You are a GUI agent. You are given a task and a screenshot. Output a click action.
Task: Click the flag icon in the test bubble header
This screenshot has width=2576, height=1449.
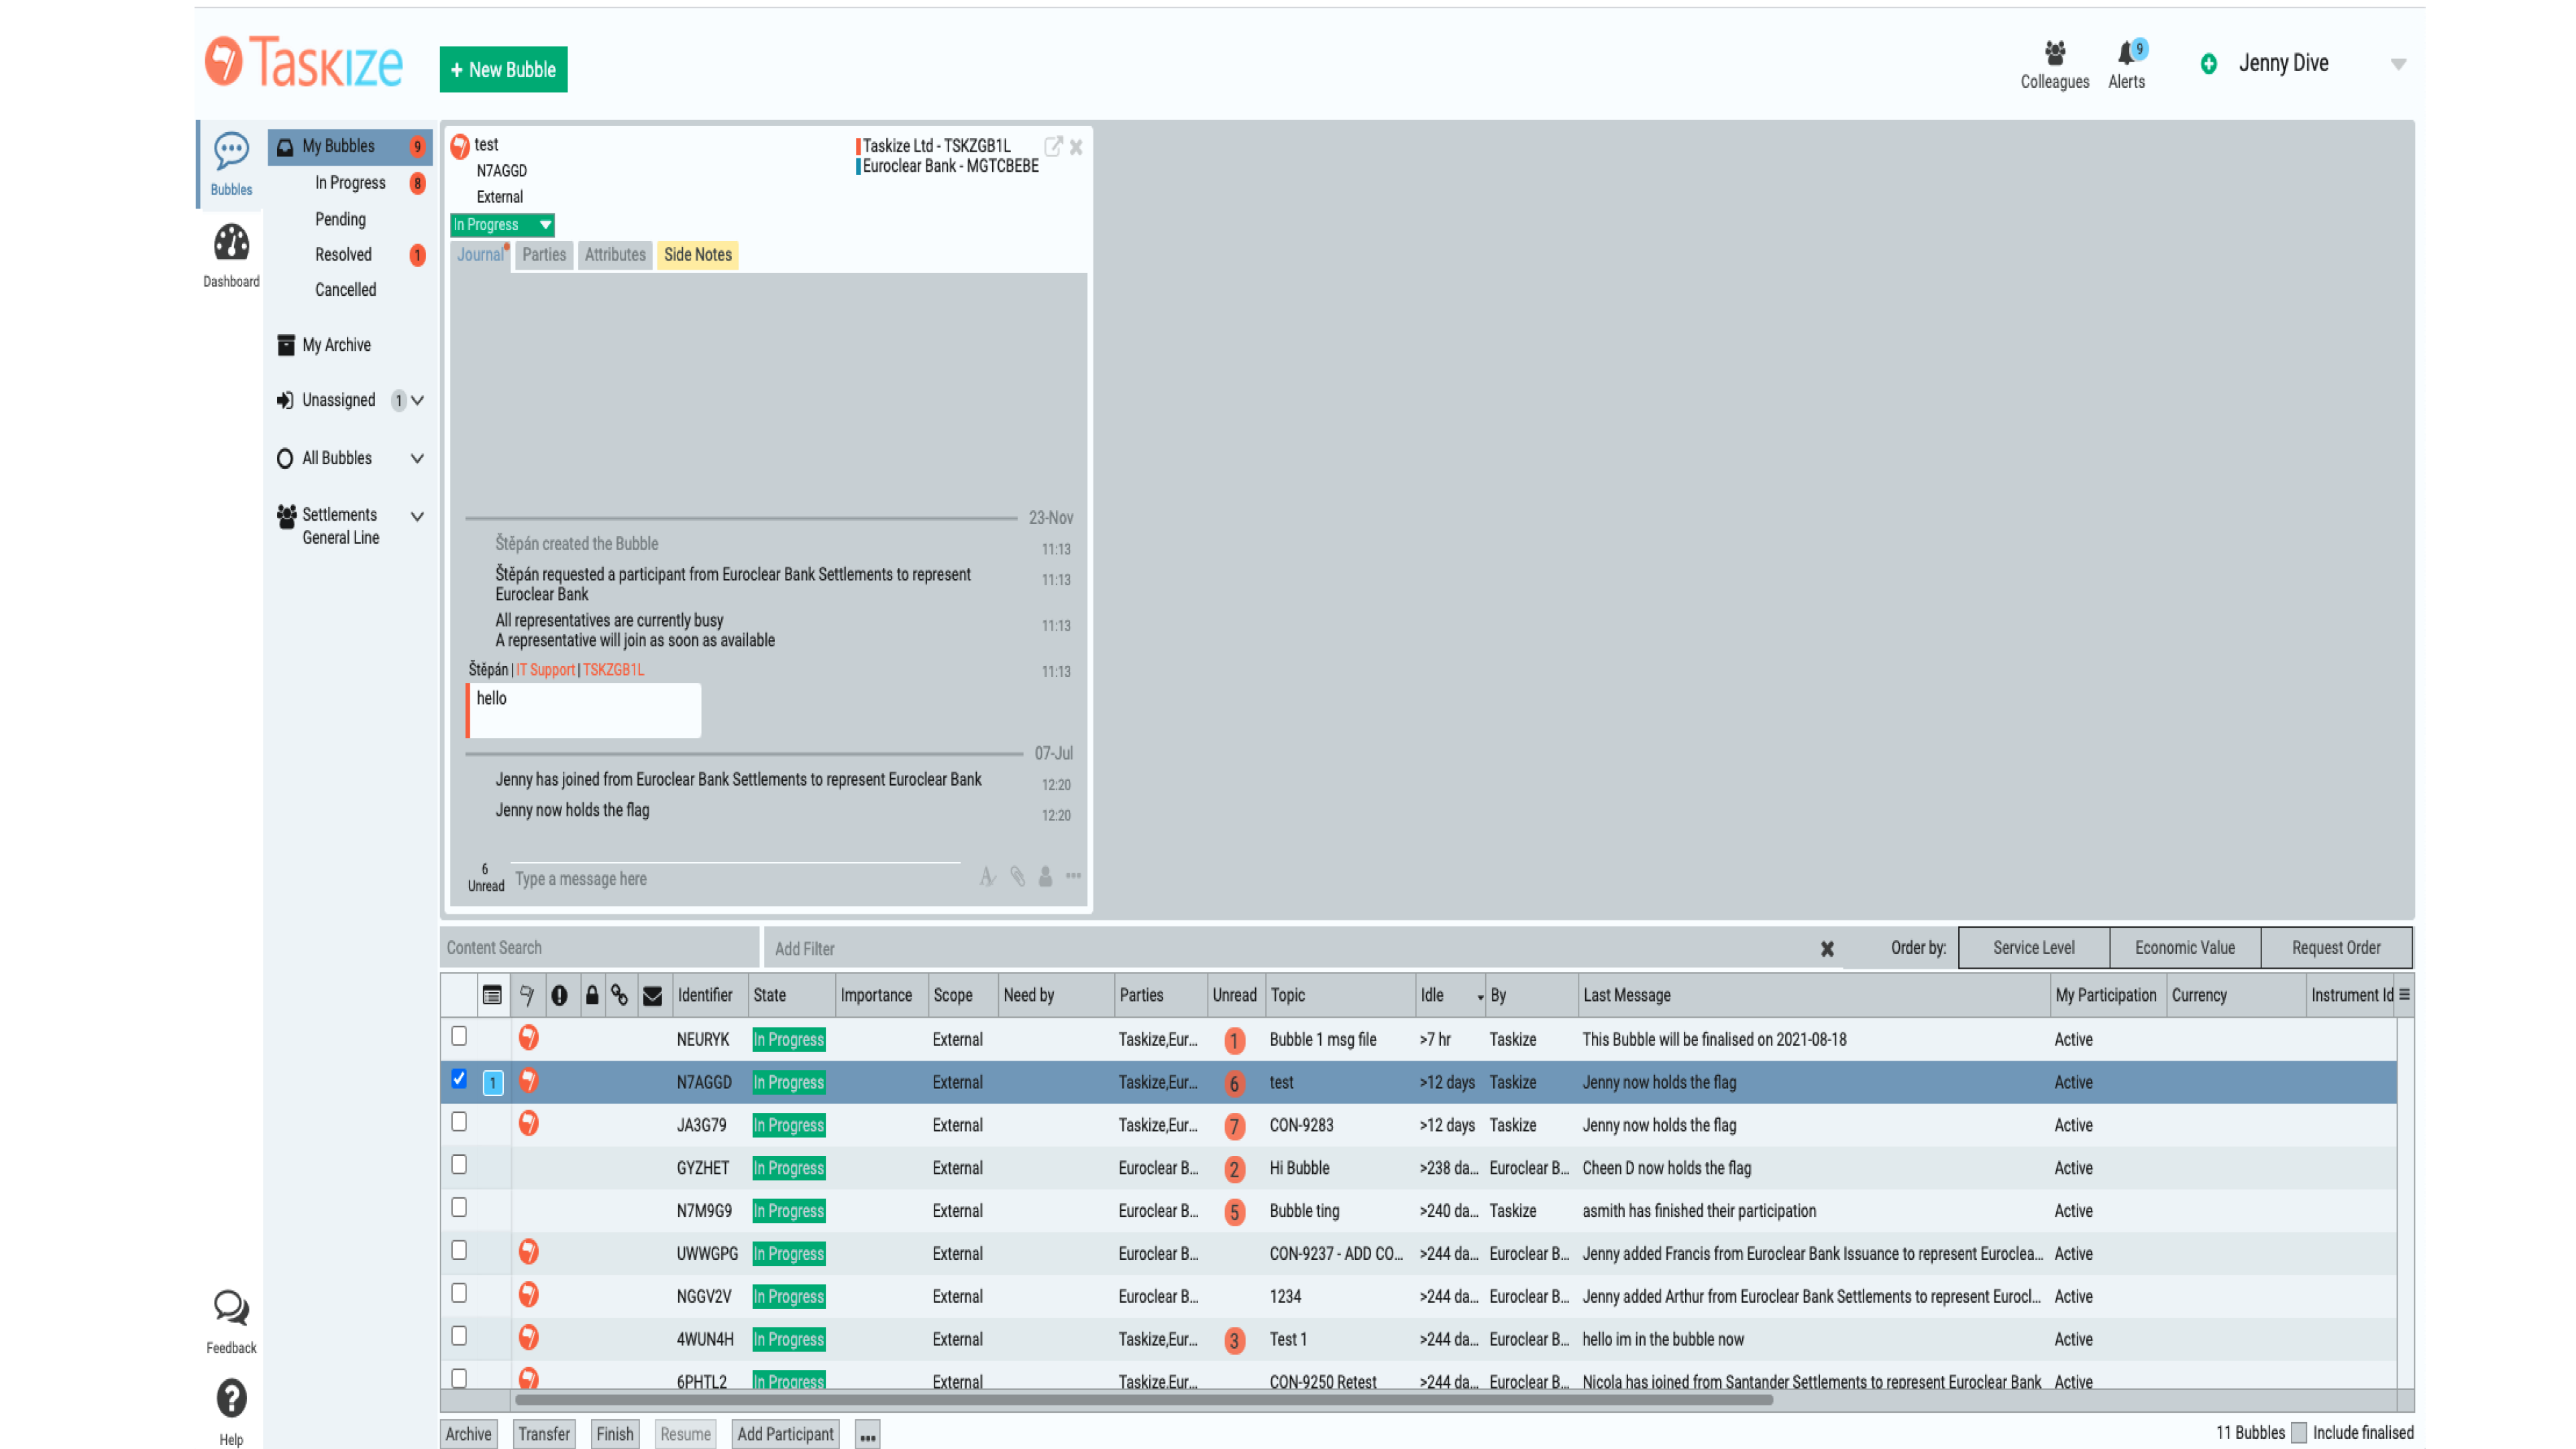pyautogui.click(x=460, y=147)
